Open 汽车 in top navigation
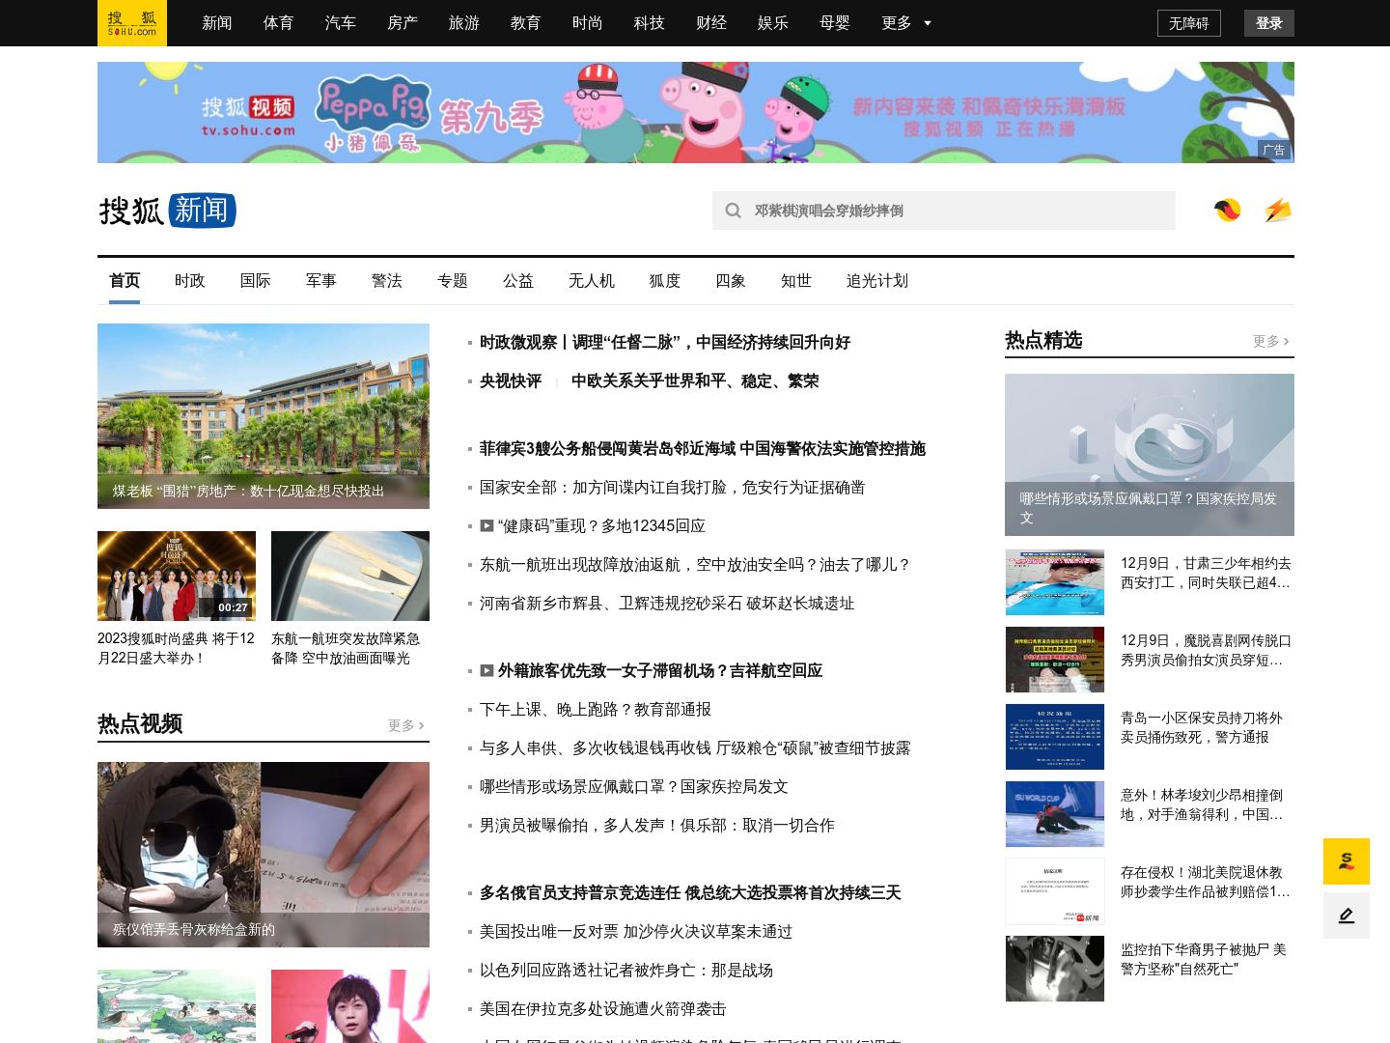The width and height of the screenshot is (1390, 1043). [x=341, y=23]
